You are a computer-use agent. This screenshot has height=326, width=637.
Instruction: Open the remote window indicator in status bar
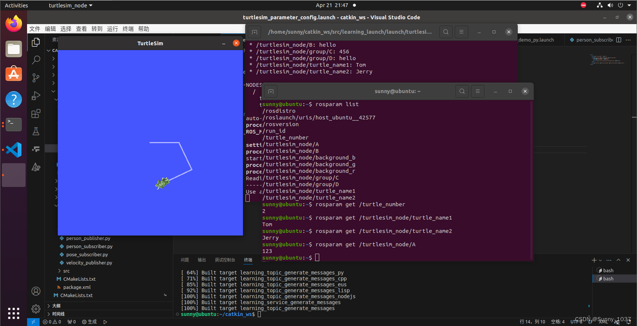point(33,322)
